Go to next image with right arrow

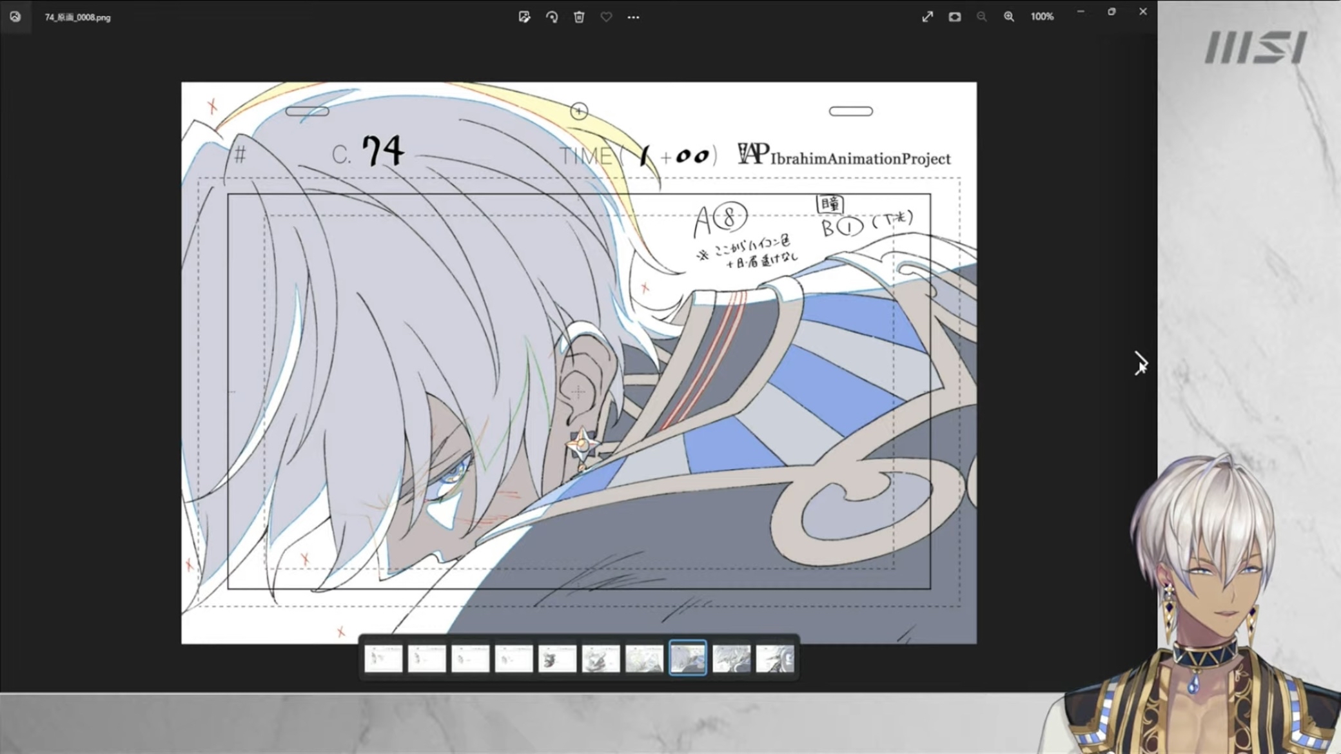point(1140,363)
